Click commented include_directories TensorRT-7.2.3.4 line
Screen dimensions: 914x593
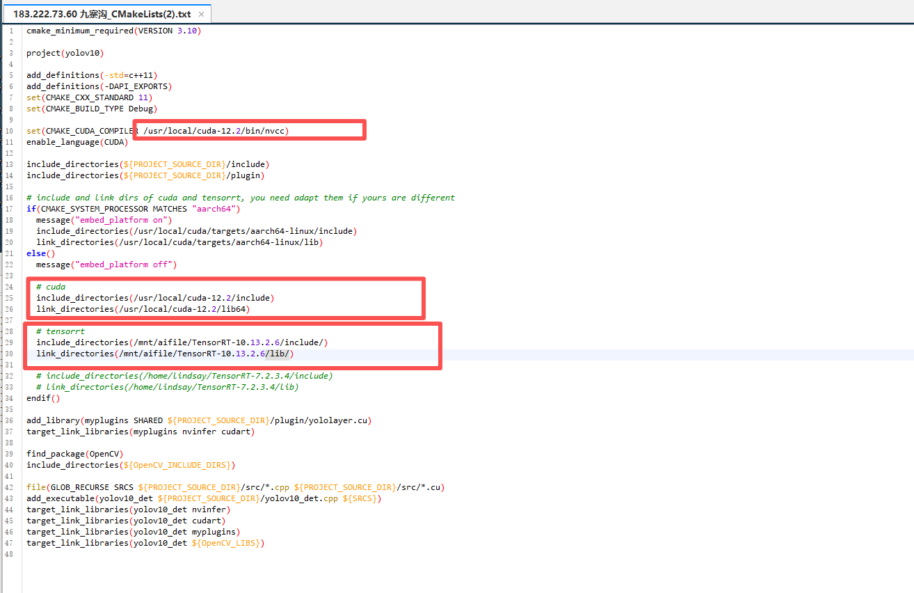point(184,376)
